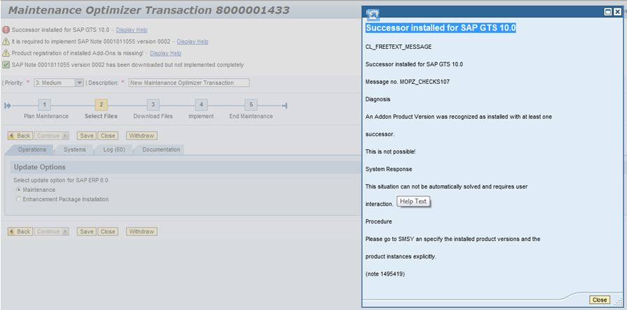This screenshot has width=627, height=310.
Task: Click the red error icon for Successor installed
Action: click(6, 29)
